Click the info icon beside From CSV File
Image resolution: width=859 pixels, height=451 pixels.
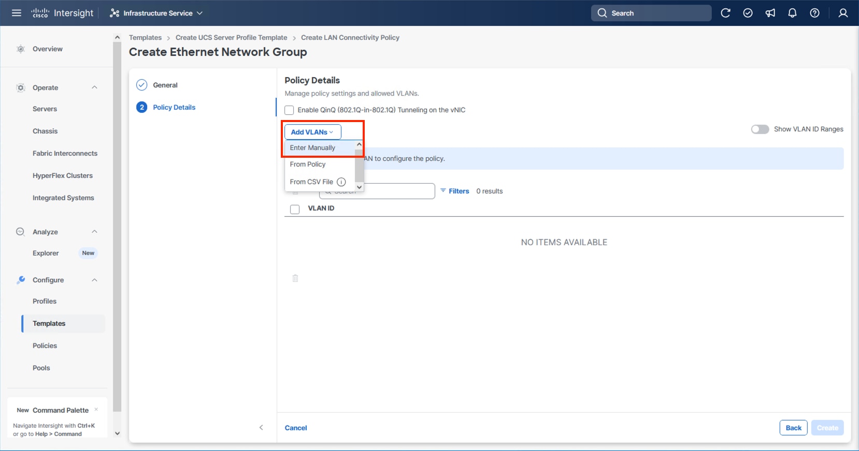[x=341, y=182]
